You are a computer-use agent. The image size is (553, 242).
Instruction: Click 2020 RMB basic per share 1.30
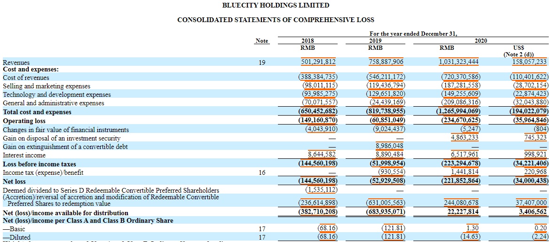(473, 229)
